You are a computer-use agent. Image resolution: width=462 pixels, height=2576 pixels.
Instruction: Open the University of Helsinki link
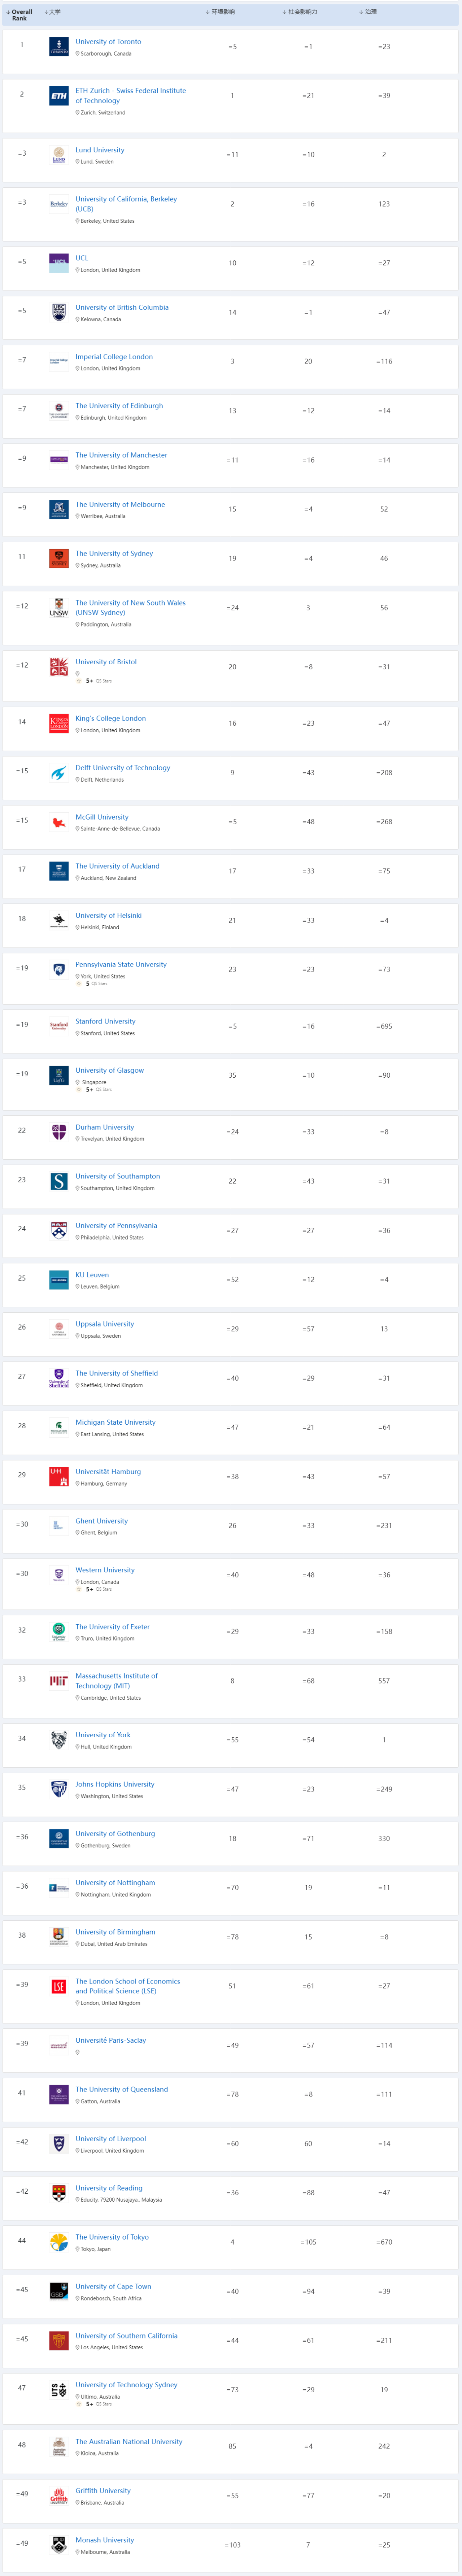tap(108, 916)
